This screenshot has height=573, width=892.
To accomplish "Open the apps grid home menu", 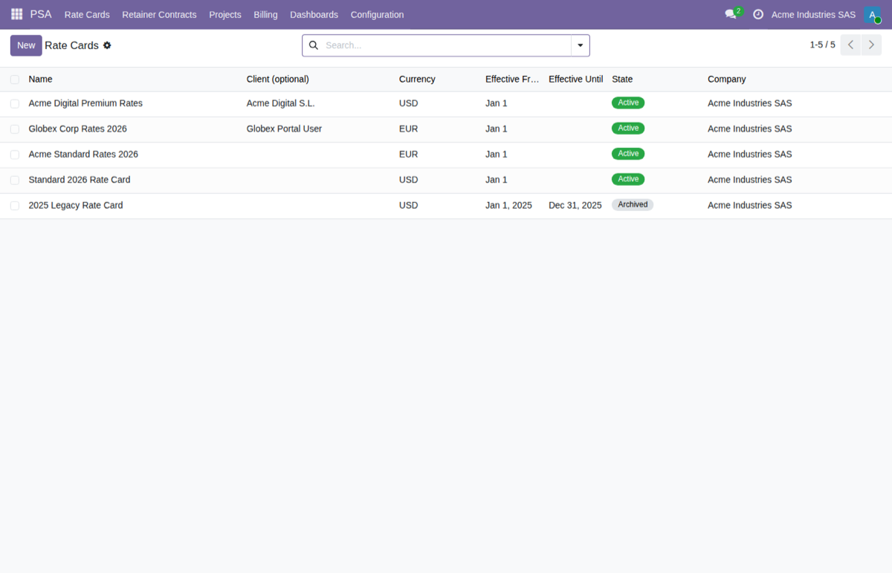I will [x=17, y=14].
